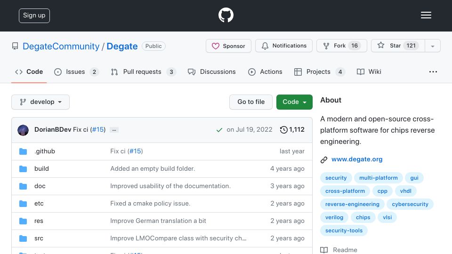The width and height of the screenshot is (452, 254).
Task: View the 1,112 commits history
Action: (x=292, y=130)
